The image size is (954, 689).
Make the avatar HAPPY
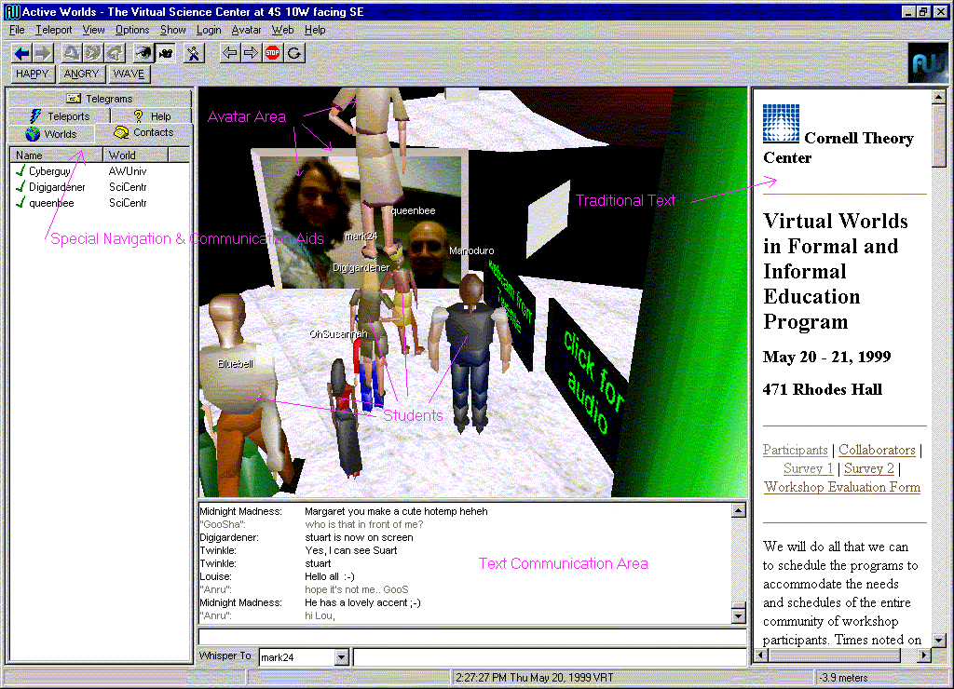[x=33, y=74]
